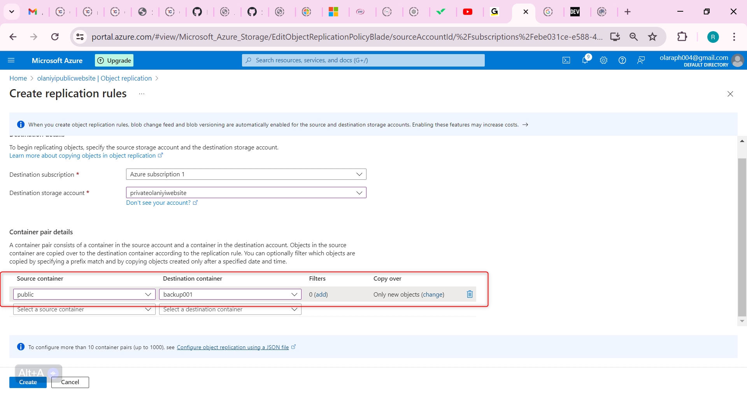Go back in the browser
This screenshot has width=747, height=397.
[x=13, y=37]
